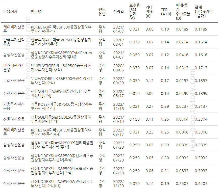Select fund 삼성KODEX미국S&P500테크놀로지
This screenshot has height=189, width=220.
click(62, 171)
